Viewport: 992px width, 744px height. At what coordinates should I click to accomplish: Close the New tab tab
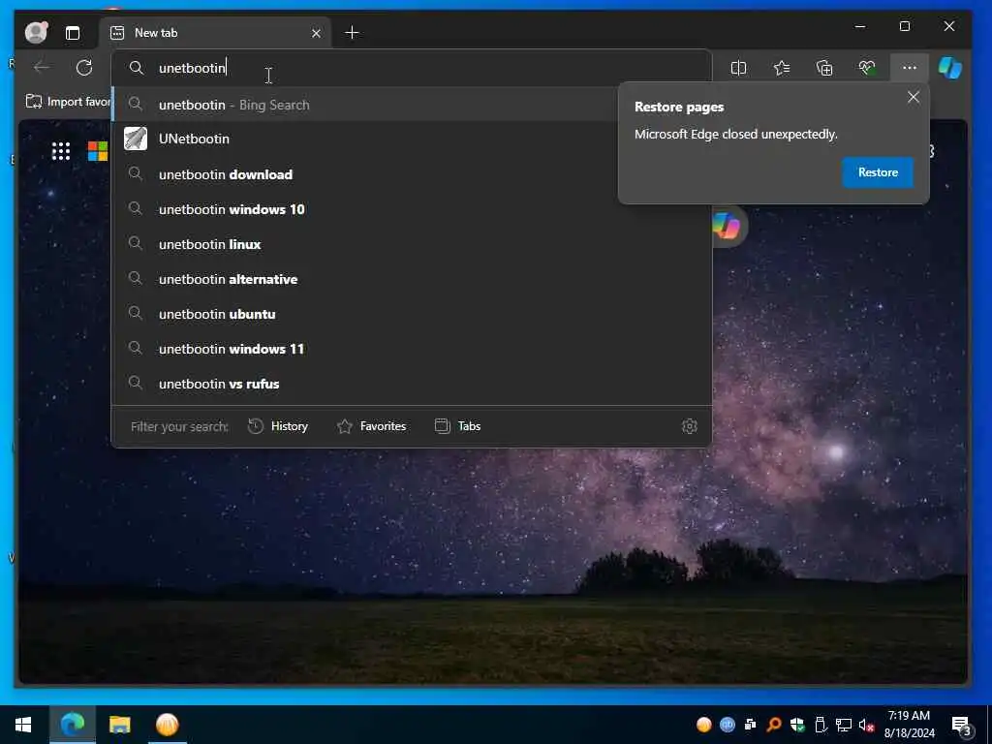pos(316,33)
